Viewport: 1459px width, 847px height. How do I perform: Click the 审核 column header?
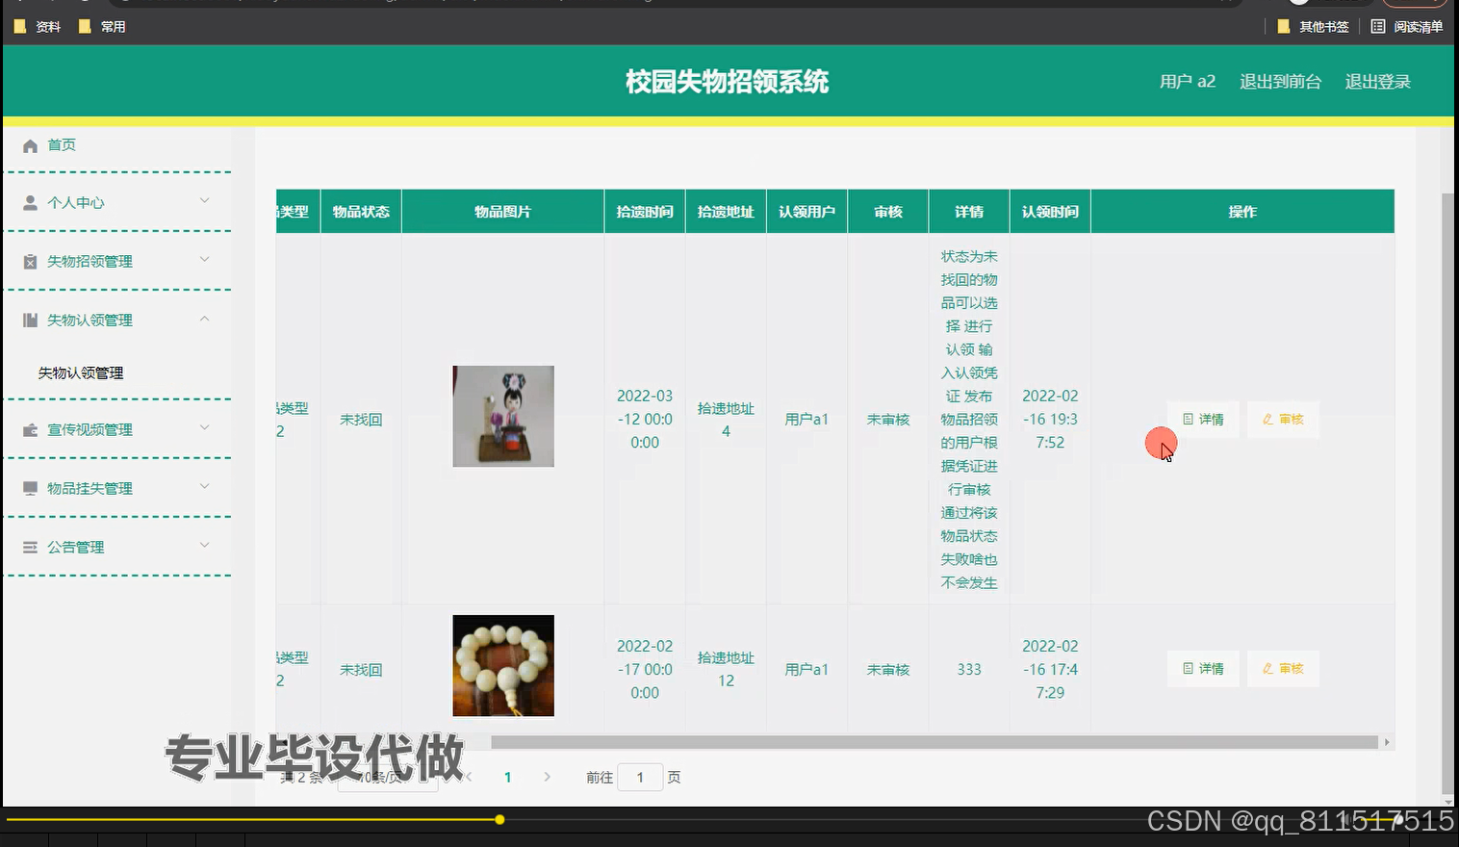click(888, 212)
